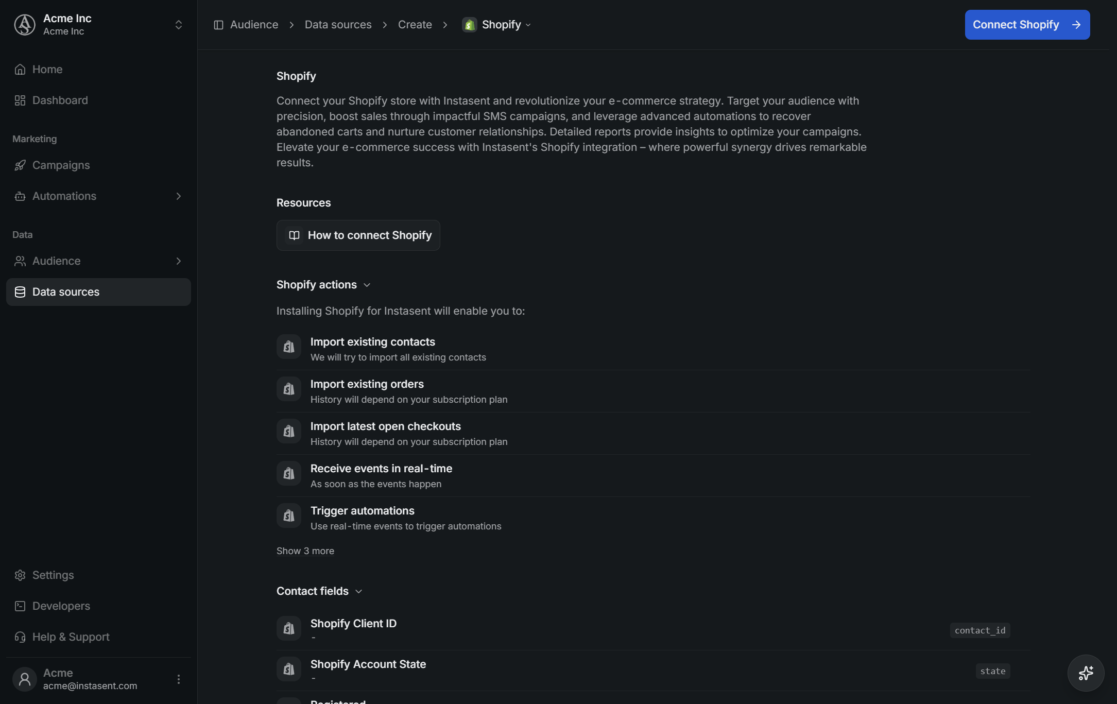This screenshot has width=1117, height=704.
Task: Select Data sources in the sidebar
Action: 98,292
